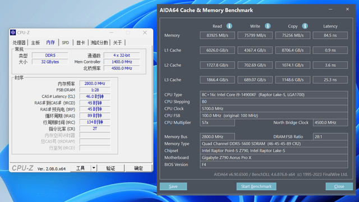
Task: Click the DRAM:FSB Ratio 28:1 field
Action: [x=330, y=137]
